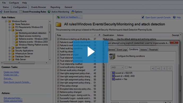Switch to the Actions dialog tab
The image size is (183, 103).
(x=143, y=50)
